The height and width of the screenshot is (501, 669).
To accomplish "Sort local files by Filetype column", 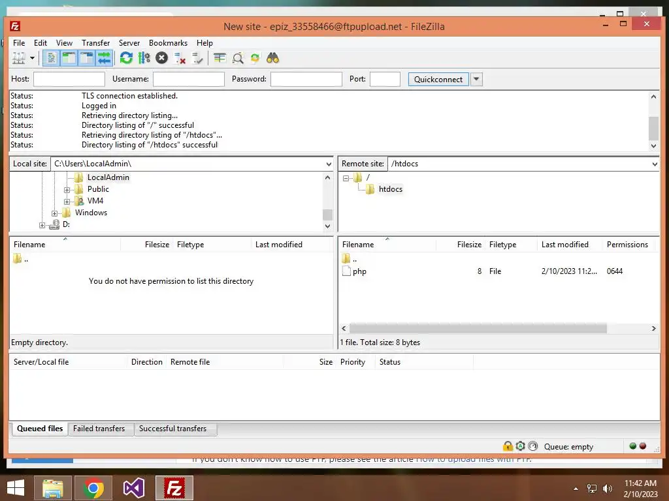I will pos(190,245).
